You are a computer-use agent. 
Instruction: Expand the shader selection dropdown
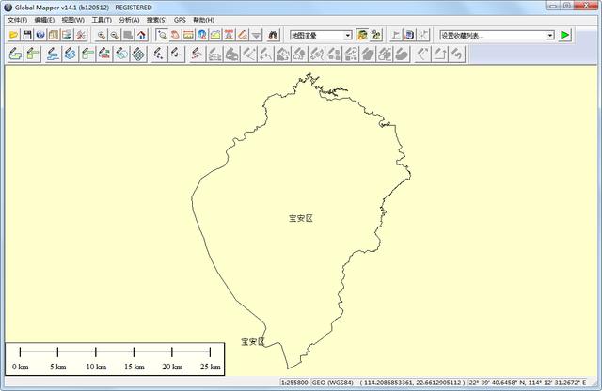(347, 35)
